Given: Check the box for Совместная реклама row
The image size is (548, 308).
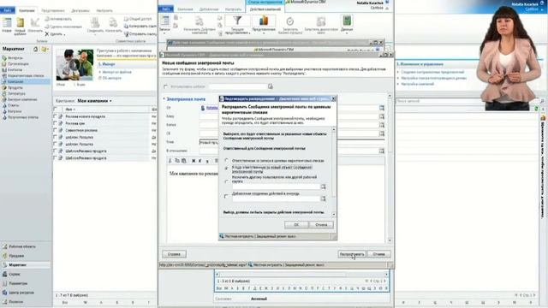Looking at the screenshot, I should (x=55, y=130).
